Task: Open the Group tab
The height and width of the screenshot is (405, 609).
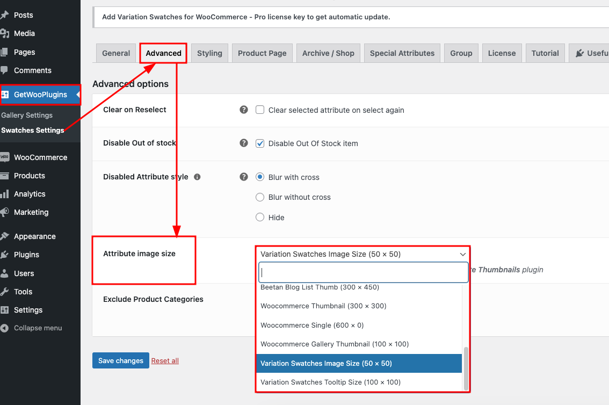Action: (x=461, y=53)
